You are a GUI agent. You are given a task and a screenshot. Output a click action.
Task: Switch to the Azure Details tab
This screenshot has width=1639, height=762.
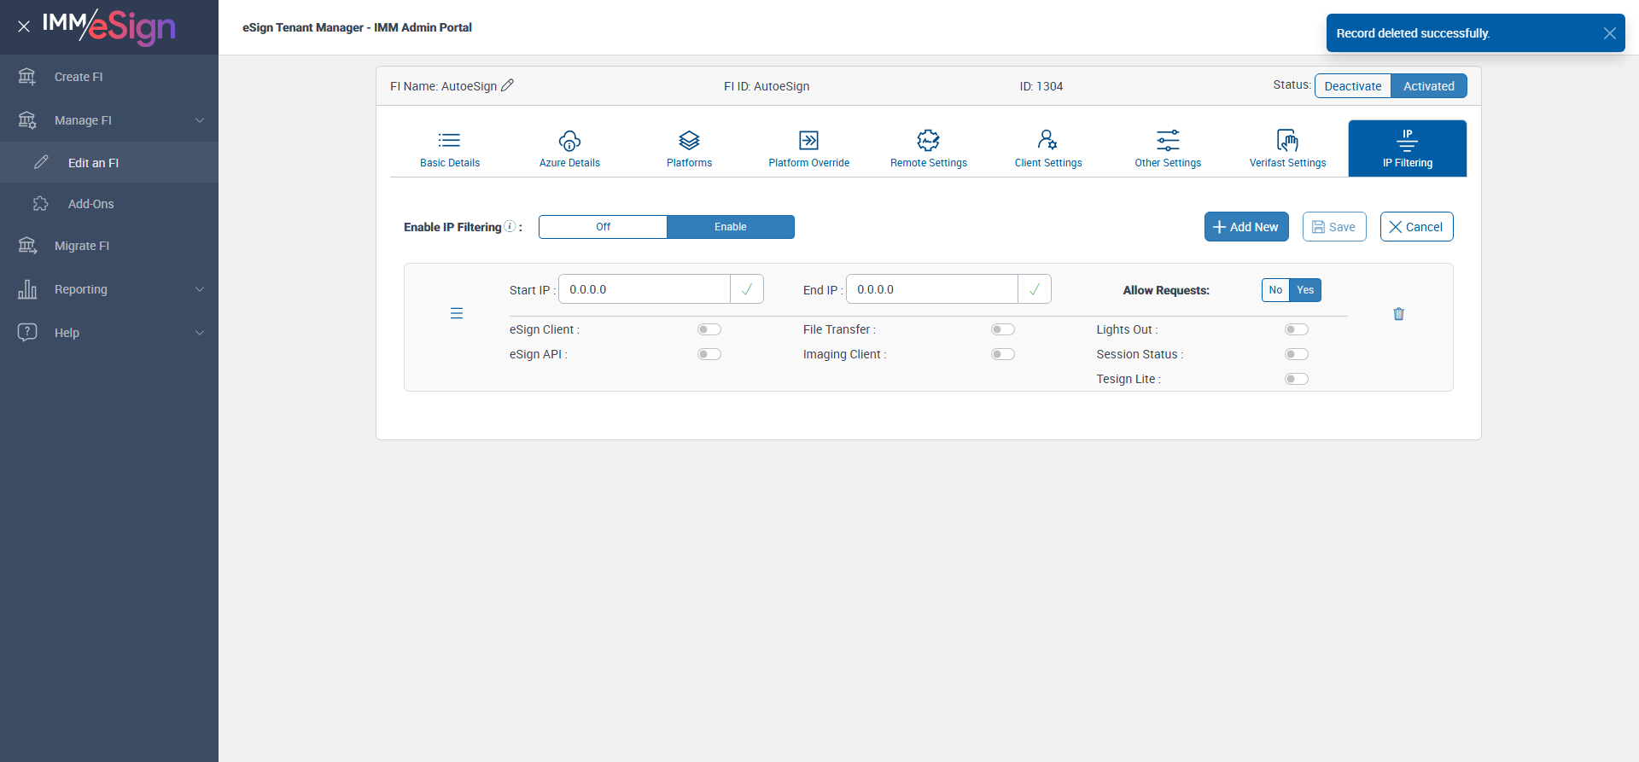tap(569, 148)
